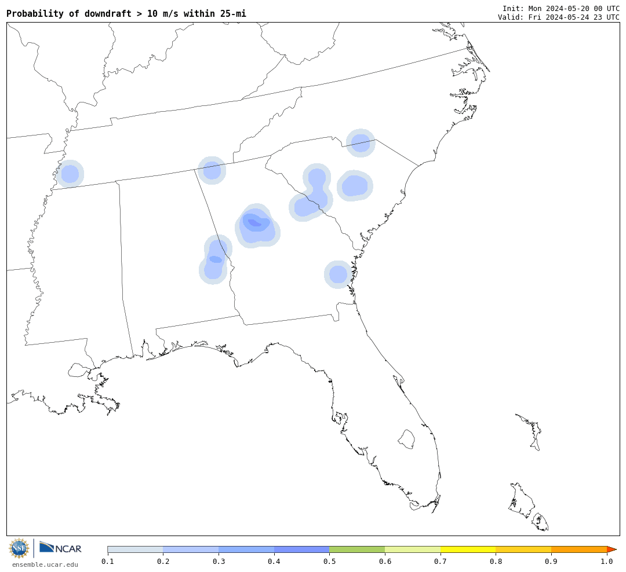Click the red arrow tip of the colorbar
This screenshot has height=572, width=626.
coord(612,549)
